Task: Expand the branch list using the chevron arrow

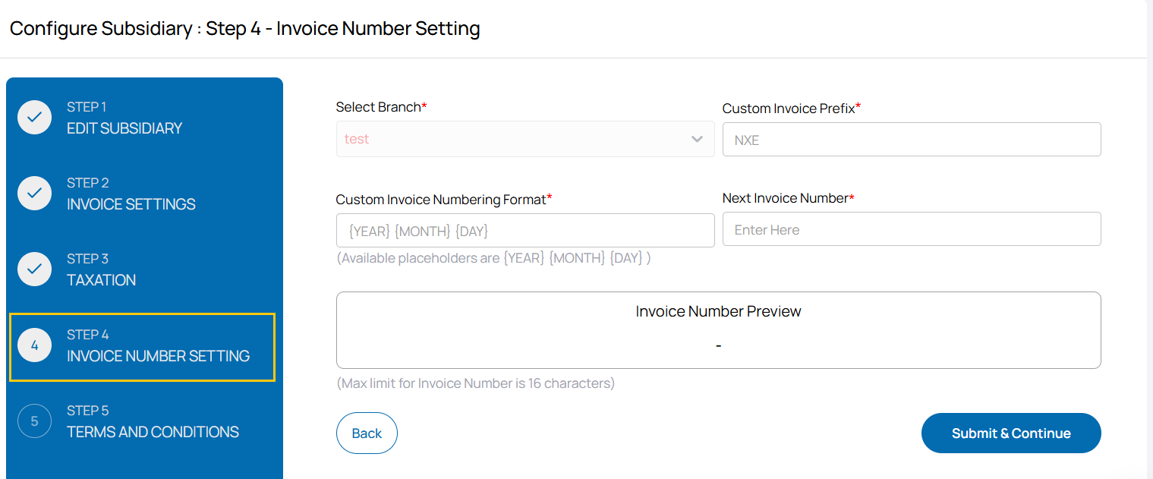Action: [697, 139]
